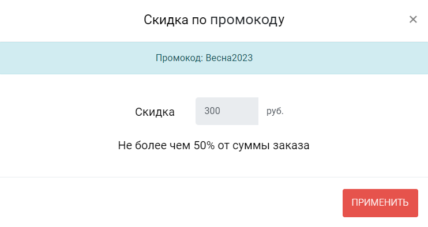Click '50%' in the limit note

(x=204, y=145)
